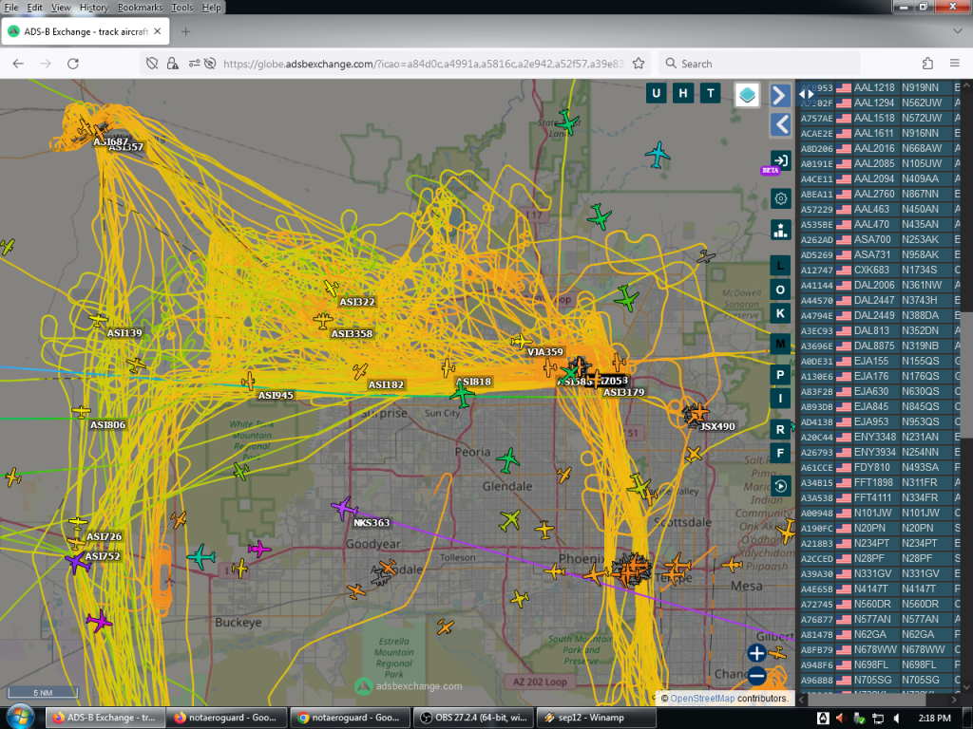Toggle the O button on map
The width and height of the screenshot is (973, 729).
(781, 290)
